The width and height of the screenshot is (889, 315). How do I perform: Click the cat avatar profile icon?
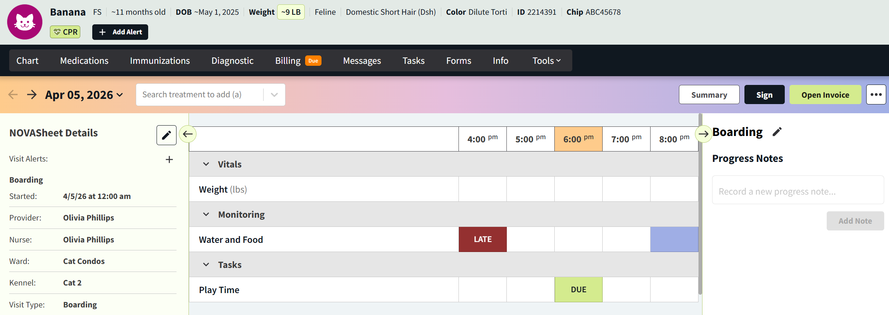[x=25, y=22]
